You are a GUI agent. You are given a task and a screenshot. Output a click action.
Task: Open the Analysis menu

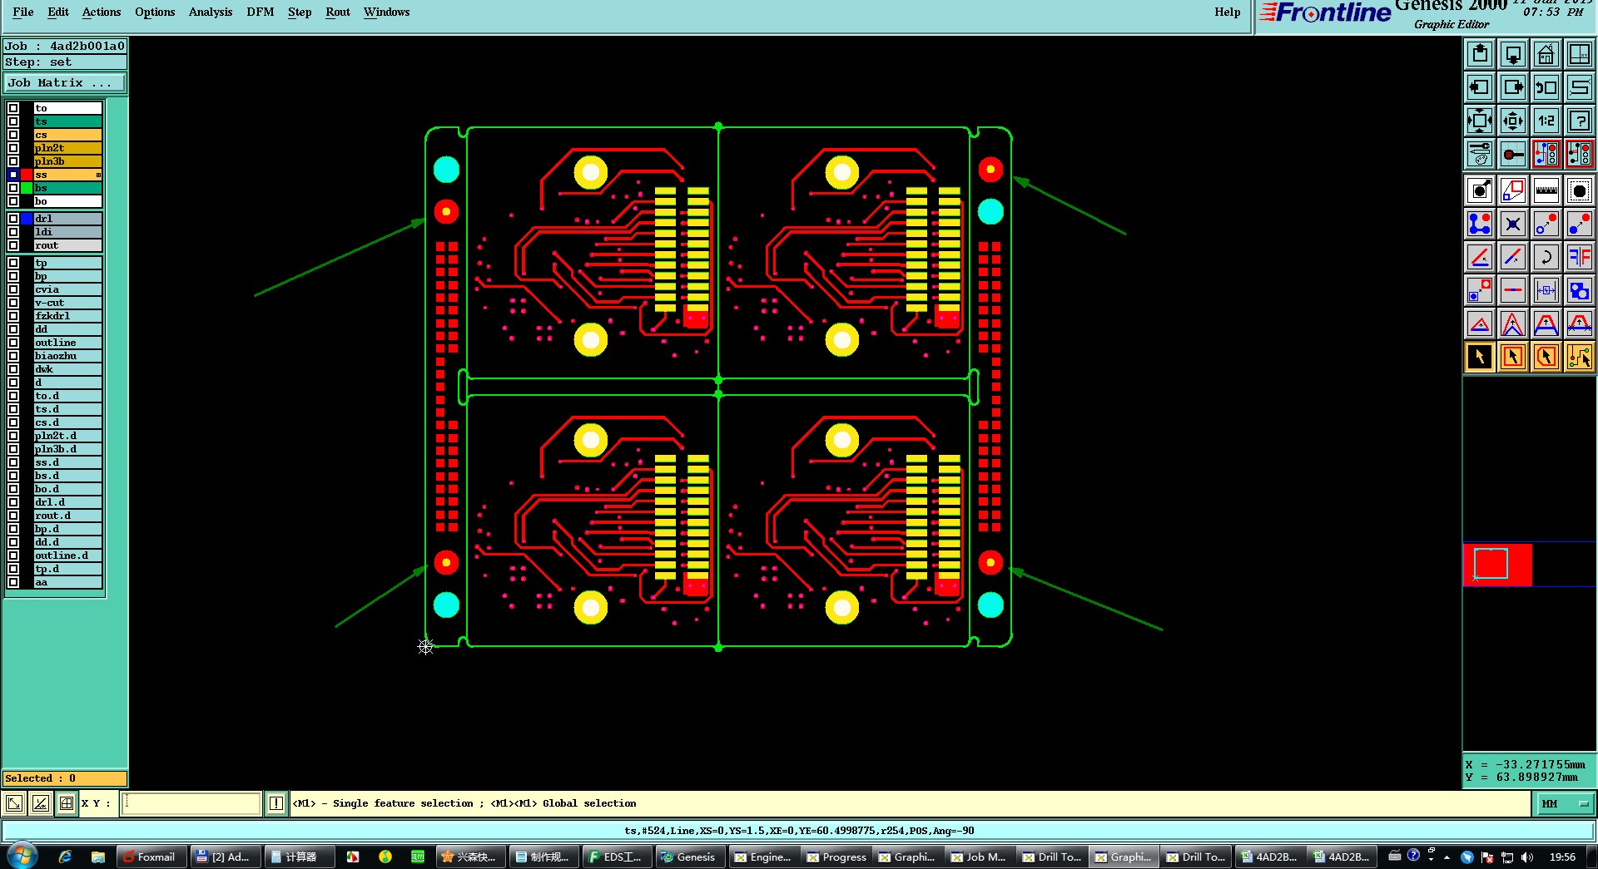point(211,12)
